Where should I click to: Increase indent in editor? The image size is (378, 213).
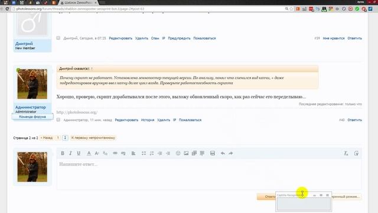tap(168, 153)
